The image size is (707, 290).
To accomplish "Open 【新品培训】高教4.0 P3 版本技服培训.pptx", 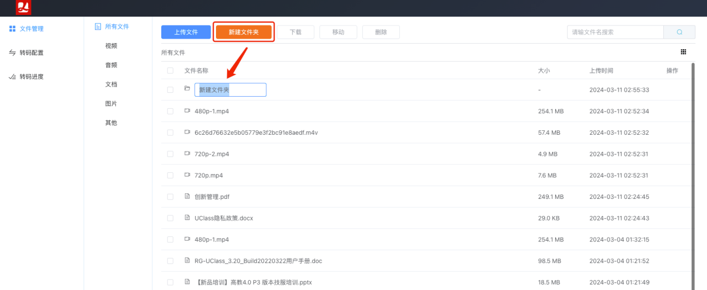I will coord(253,282).
